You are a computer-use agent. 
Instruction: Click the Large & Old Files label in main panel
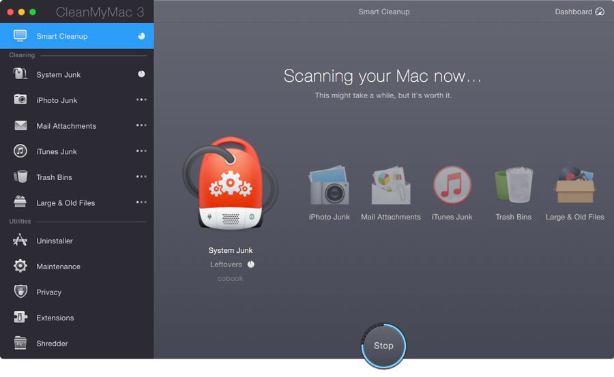[x=575, y=217]
